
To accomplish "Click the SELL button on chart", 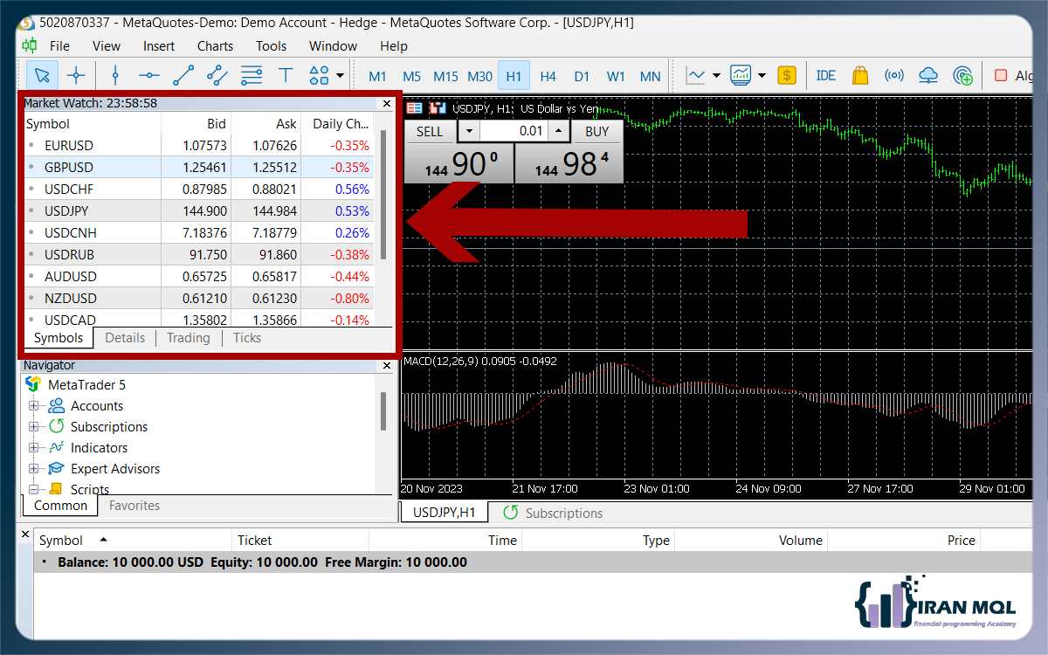I will 430,131.
